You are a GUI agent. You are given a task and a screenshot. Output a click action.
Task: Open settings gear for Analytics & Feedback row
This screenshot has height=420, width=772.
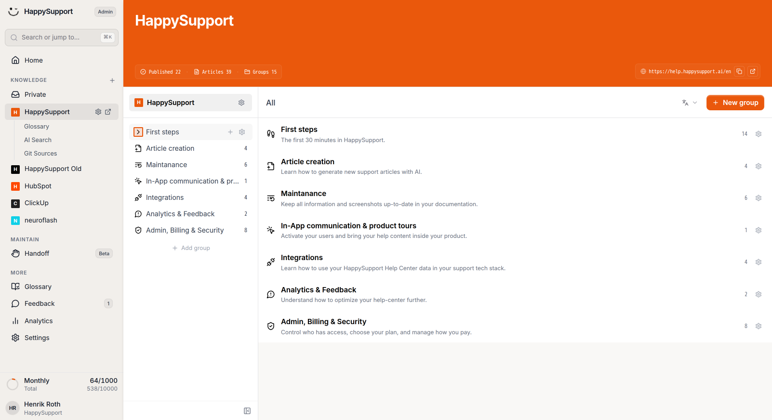[759, 294]
